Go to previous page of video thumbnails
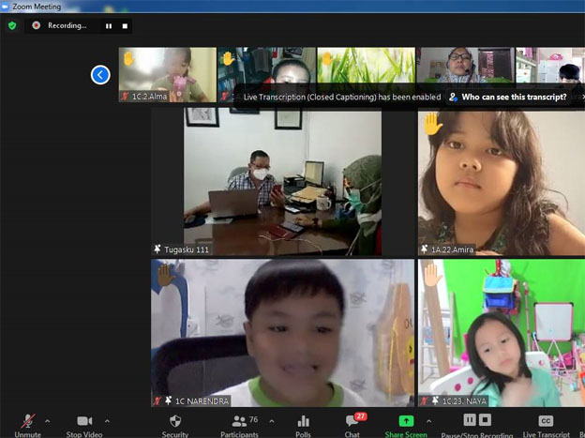Image resolution: width=585 pixels, height=438 pixels. 100,75
